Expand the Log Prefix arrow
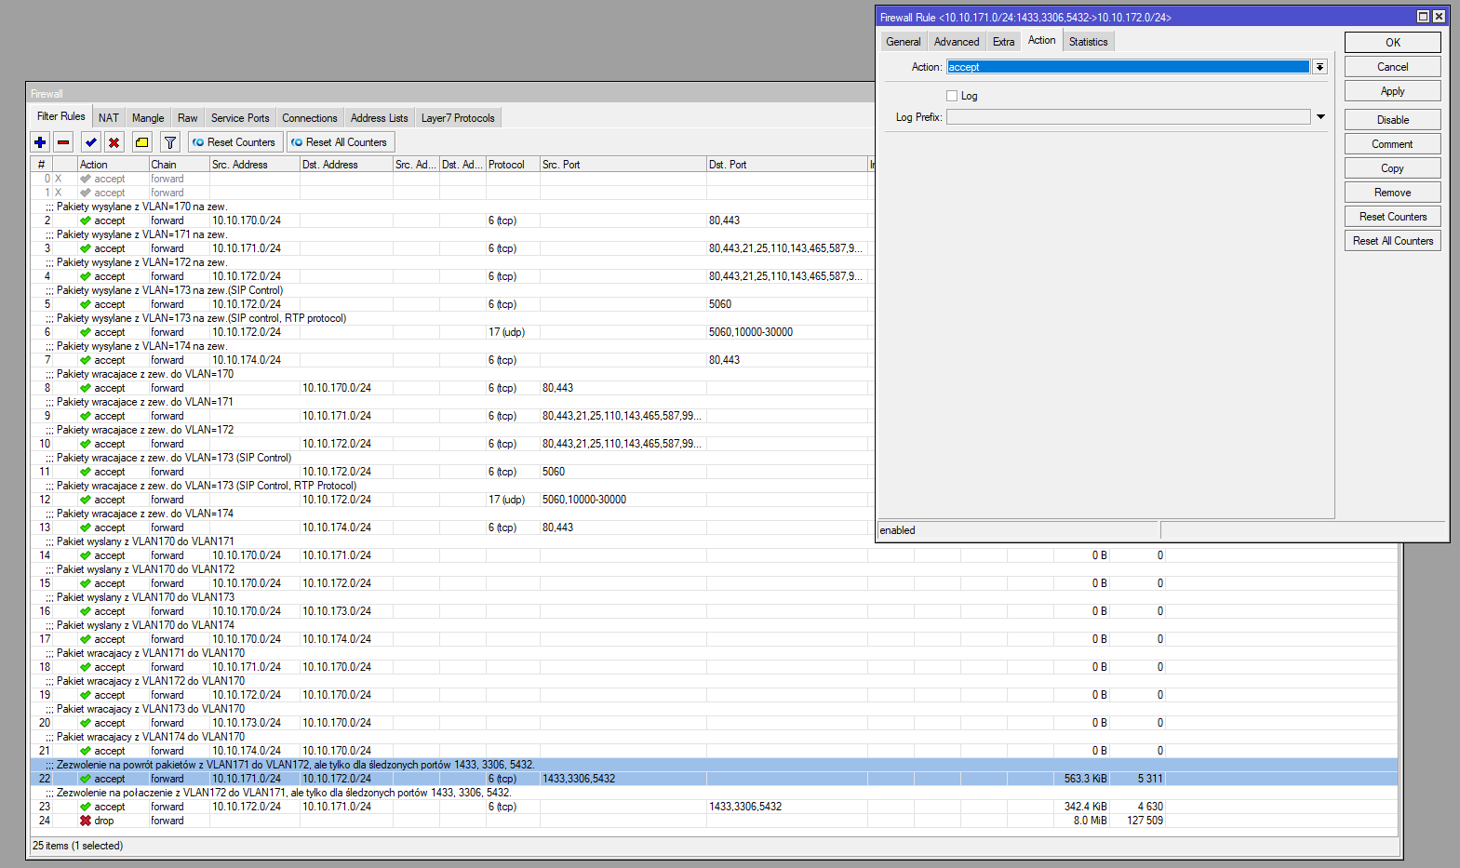 1320,117
